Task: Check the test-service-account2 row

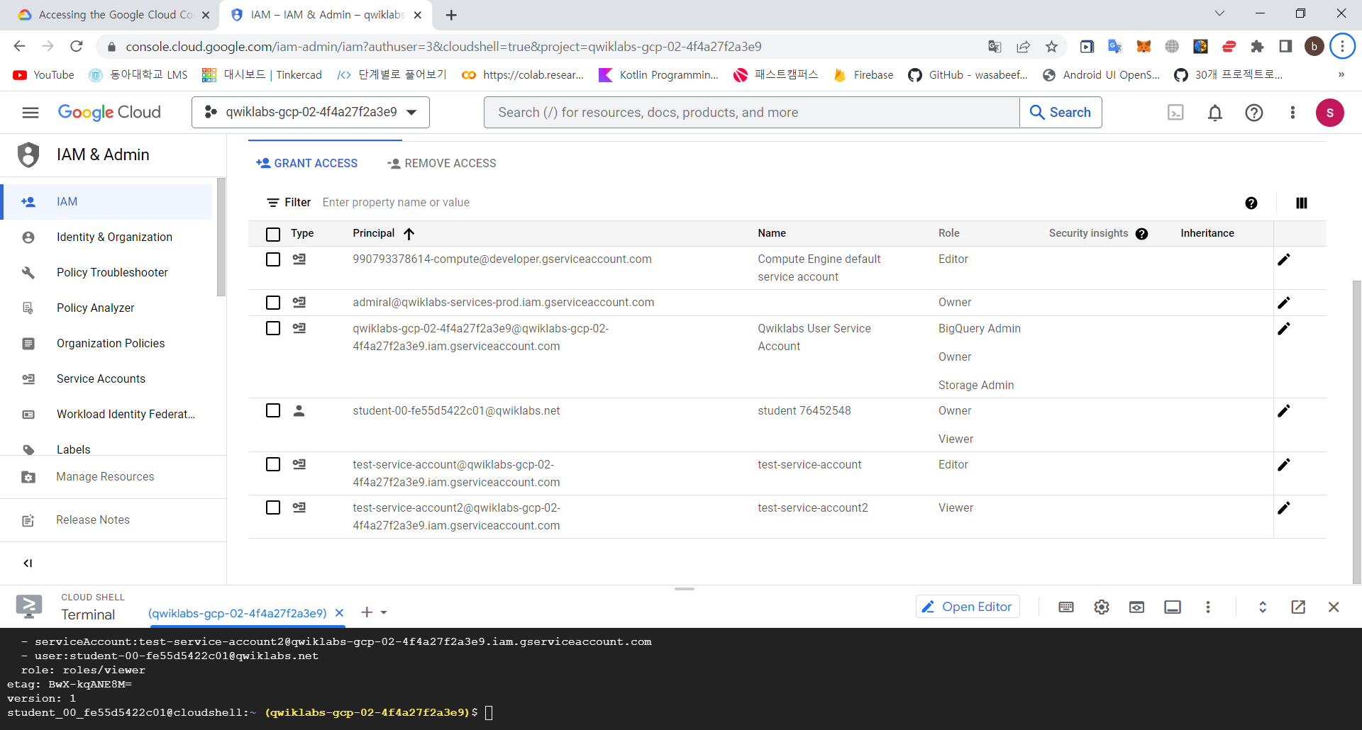Action: click(273, 507)
